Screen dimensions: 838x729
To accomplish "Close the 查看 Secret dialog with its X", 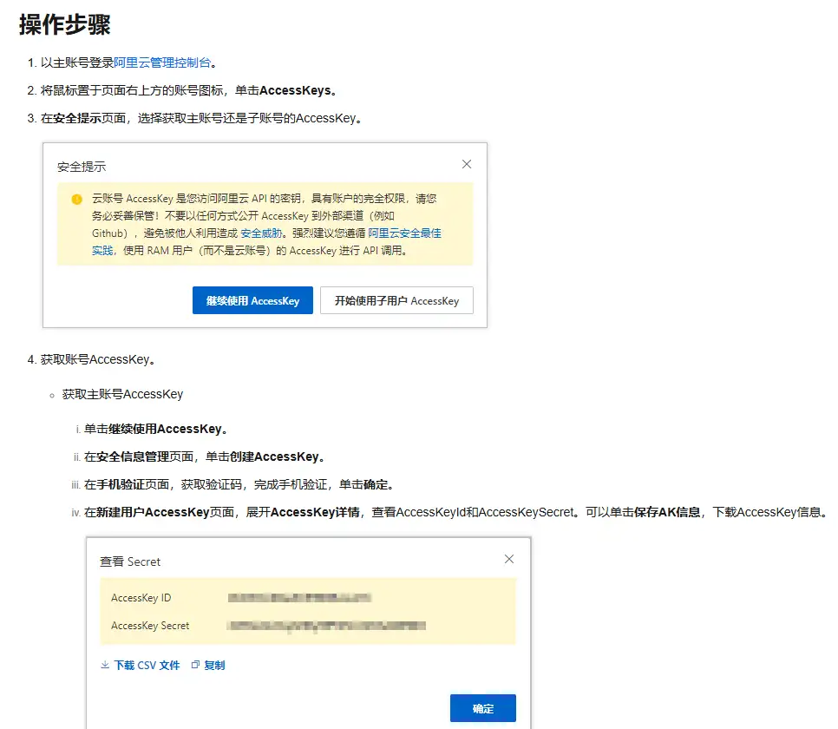I will [x=509, y=559].
